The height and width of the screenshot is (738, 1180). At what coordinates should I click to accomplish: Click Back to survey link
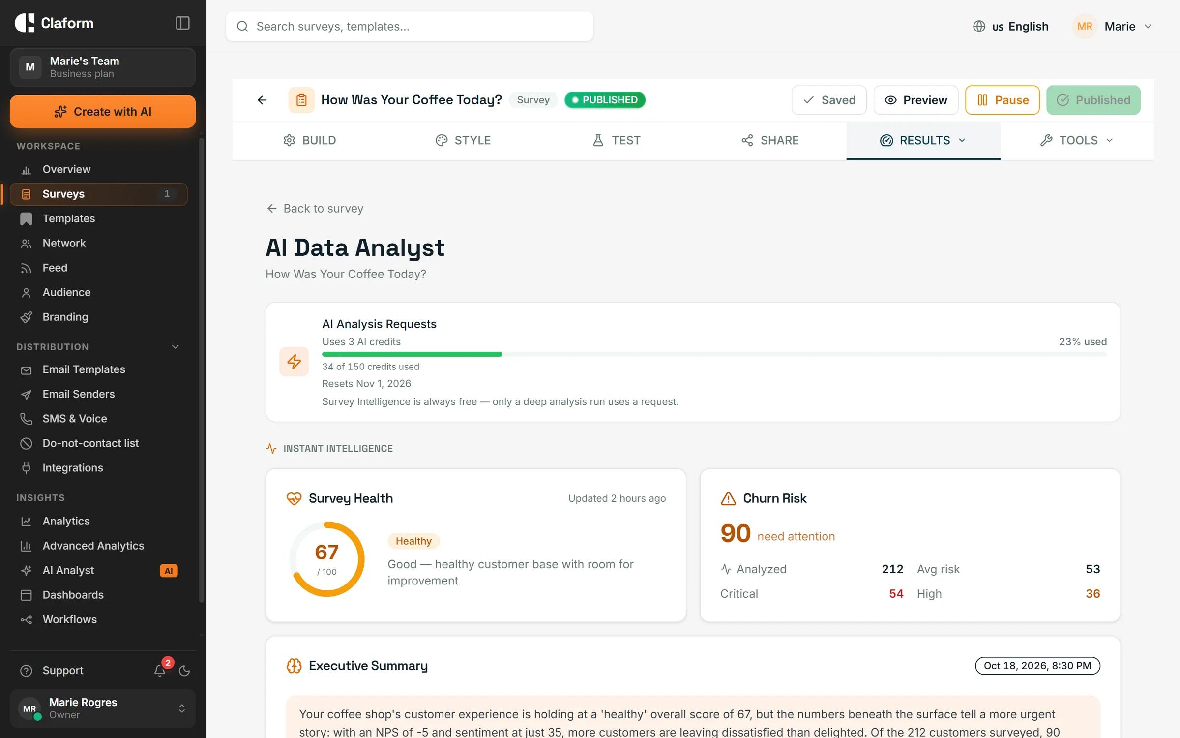click(315, 209)
